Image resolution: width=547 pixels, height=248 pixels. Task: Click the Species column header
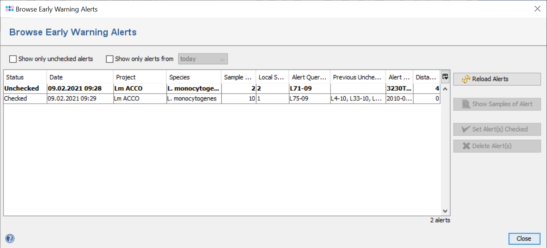193,77
